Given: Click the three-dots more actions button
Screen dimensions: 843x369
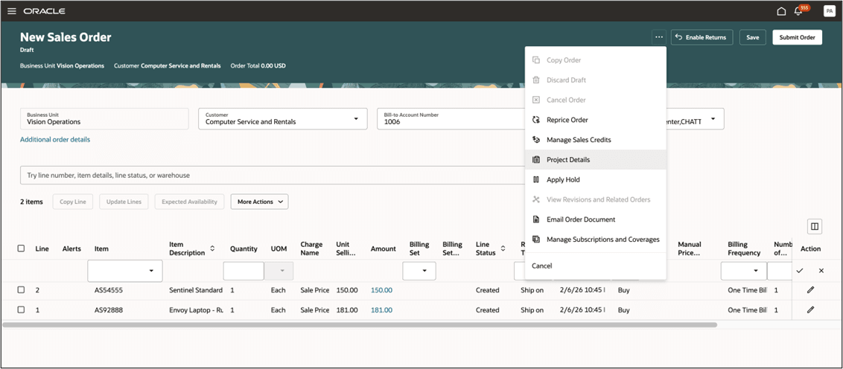Looking at the screenshot, I should click(x=659, y=37).
